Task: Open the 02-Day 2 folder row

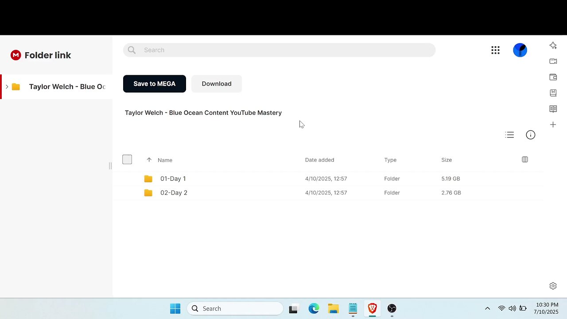Action: (x=328, y=193)
